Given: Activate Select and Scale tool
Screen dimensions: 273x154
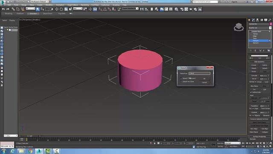Looking at the screenshot, I should pyautogui.click(x=66, y=9).
